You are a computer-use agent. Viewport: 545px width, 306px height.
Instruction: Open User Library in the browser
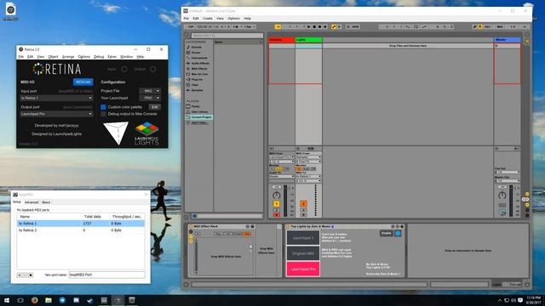(x=199, y=112)
